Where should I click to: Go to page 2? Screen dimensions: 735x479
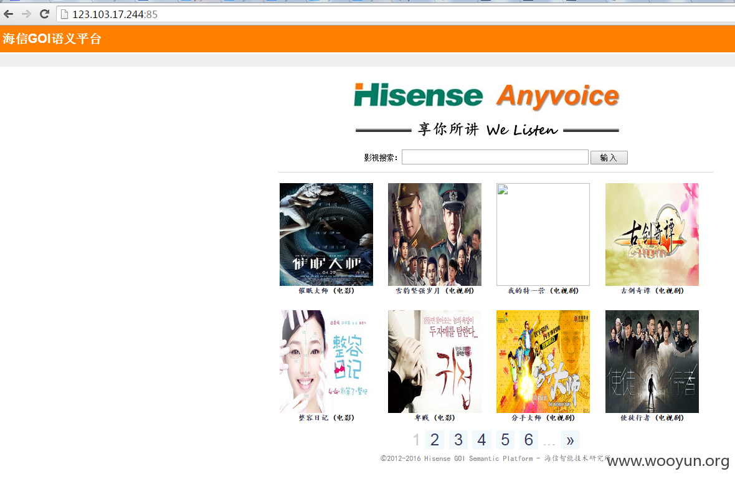pos(435,440)
